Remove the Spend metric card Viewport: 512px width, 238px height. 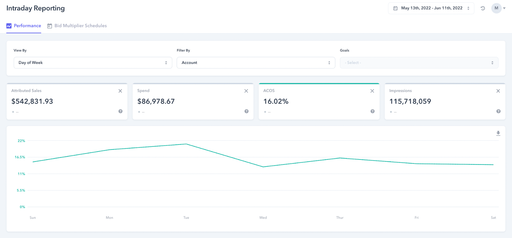[246, 91]
